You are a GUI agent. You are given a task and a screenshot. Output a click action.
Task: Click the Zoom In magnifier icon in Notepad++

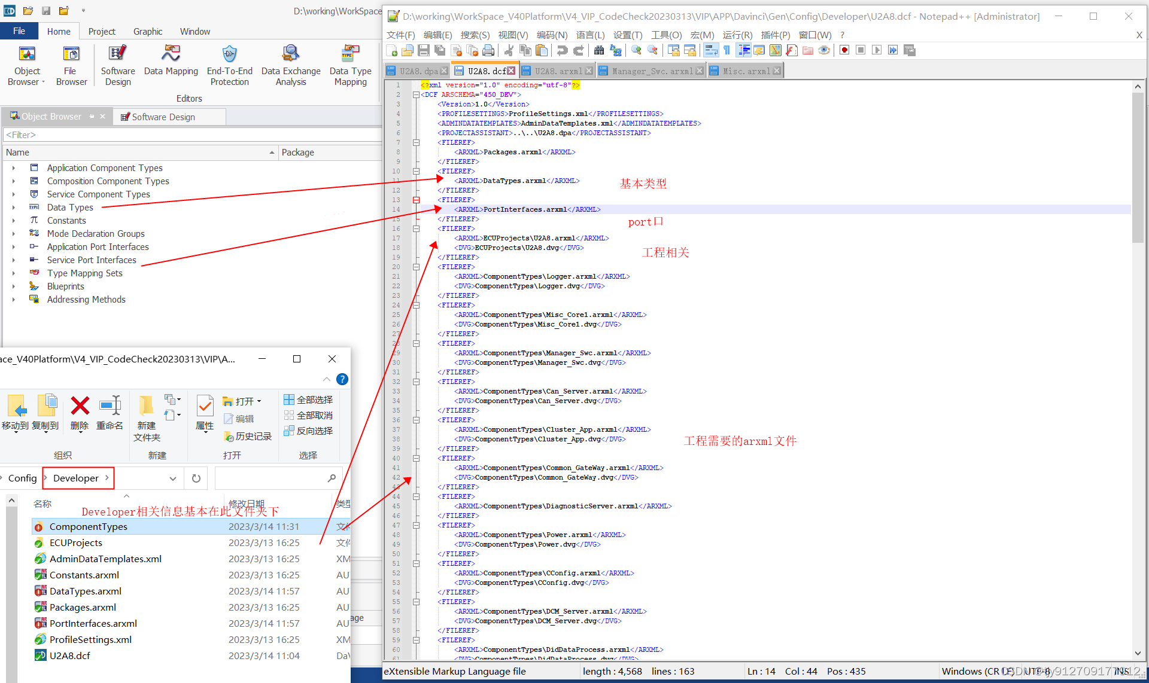(636, 50)
